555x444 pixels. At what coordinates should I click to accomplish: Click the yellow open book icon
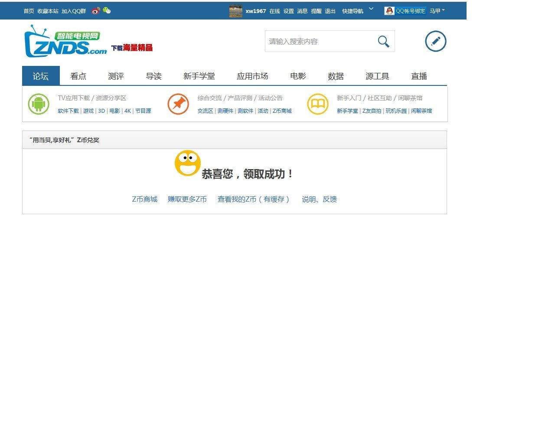click(318, 104)
